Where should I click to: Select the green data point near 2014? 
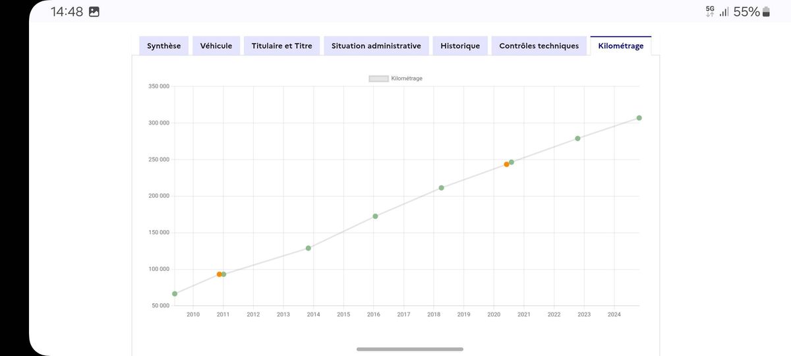tap(308, 248)
